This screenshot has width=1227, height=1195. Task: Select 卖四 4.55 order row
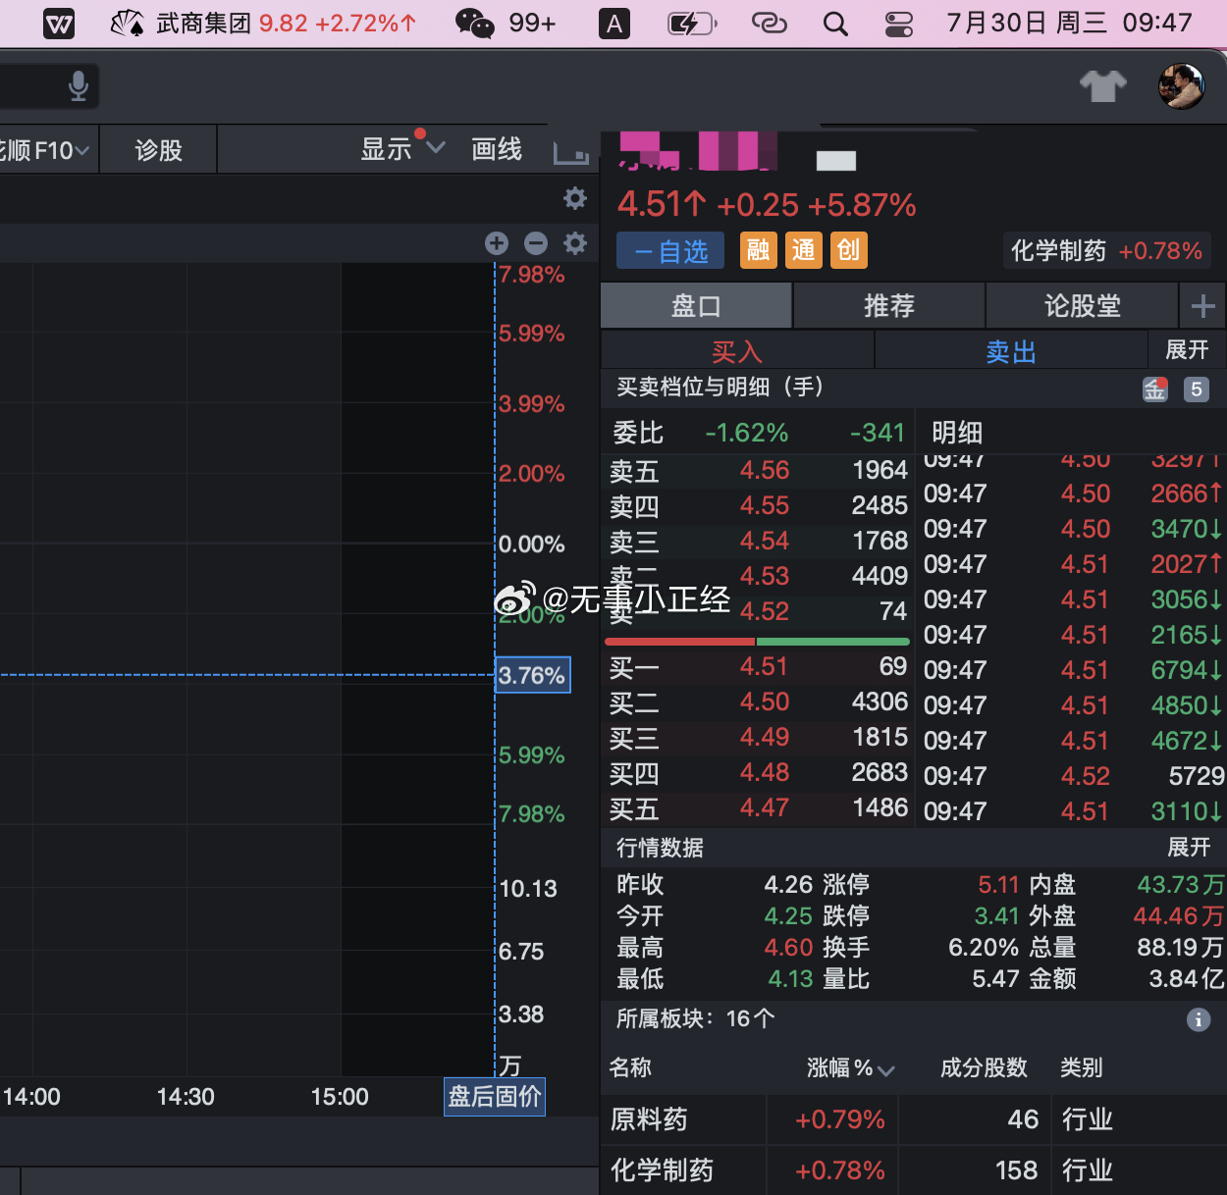pos(758,506)
